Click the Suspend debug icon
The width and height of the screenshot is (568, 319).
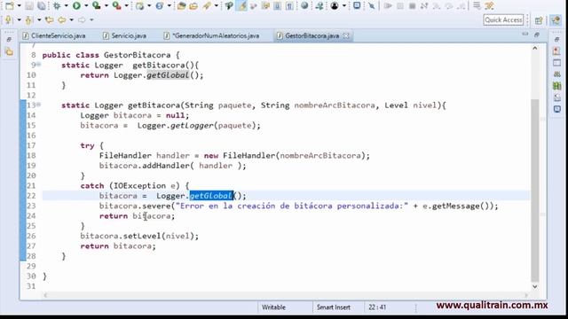400,5
